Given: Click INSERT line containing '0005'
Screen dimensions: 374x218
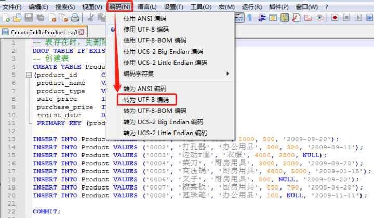Looking at the screenshot, I should point(202,171).
